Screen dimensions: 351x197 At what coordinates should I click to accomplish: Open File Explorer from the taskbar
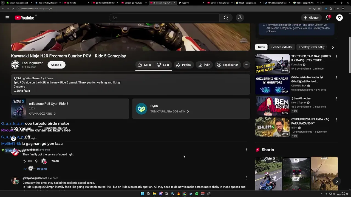(x=154, y=194)
